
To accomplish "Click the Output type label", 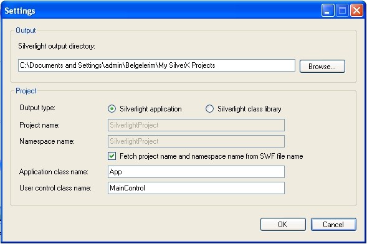I will click(x=37, y=108).
